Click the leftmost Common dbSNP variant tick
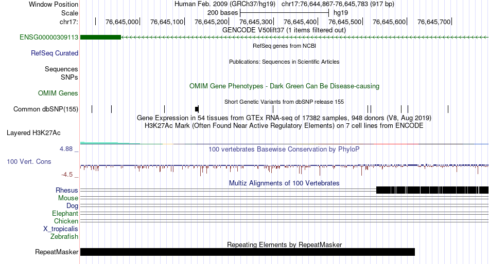489x264 pixels. (x=92, y=109)
